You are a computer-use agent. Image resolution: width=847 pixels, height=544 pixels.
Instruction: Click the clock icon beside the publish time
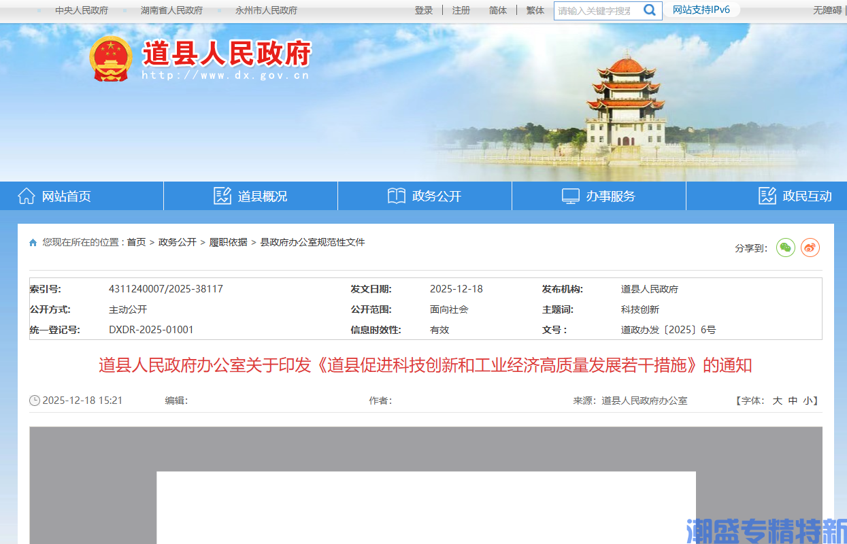(34, 400)
